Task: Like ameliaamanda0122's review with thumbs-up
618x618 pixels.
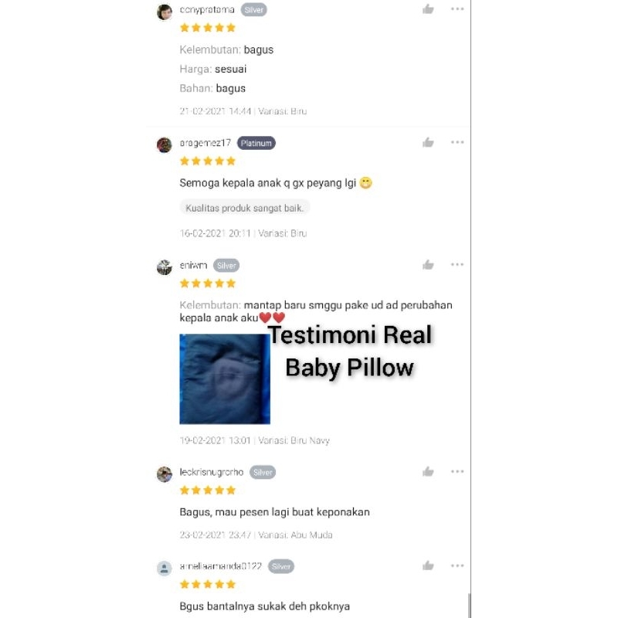Action: [x=428, y=566]
